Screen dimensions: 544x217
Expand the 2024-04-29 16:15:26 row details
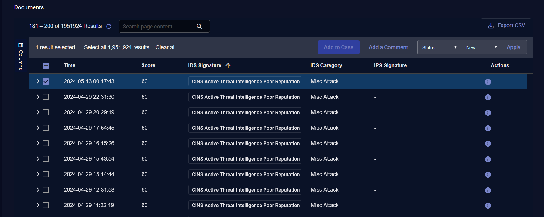pos(38,143)
